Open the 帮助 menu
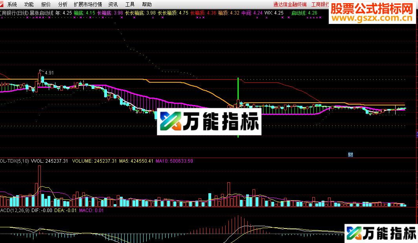Image resolution: width=418 pixels, height=243 pixels. 146,4
